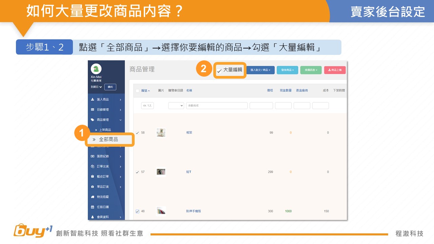Screen dimensions: 434x244
Task: Click the 防摔手機殼 product thumbnail
Action: tap(161, 211)
